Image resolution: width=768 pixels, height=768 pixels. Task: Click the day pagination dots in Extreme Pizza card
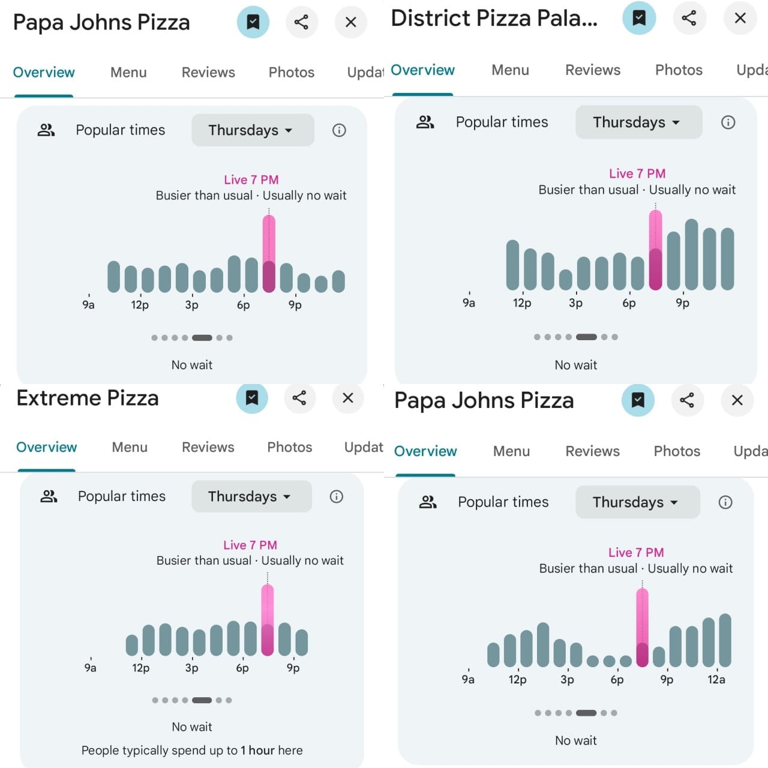(x=192, y=700)
